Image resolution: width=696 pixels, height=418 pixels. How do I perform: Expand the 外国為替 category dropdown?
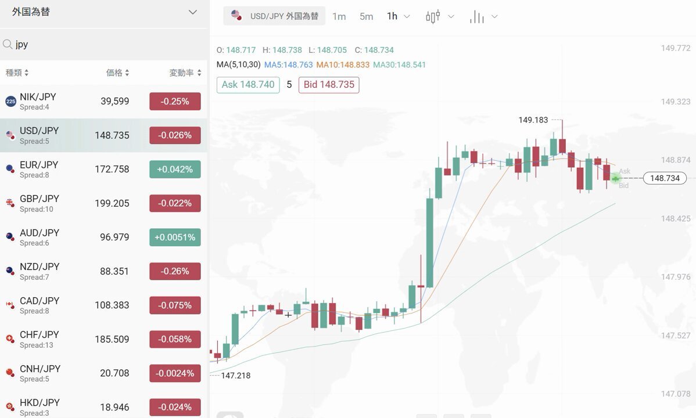click(193, 12)
